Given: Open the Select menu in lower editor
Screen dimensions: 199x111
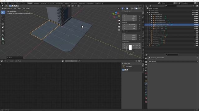Looking at the screenshot, I should (x=11, y=61).
